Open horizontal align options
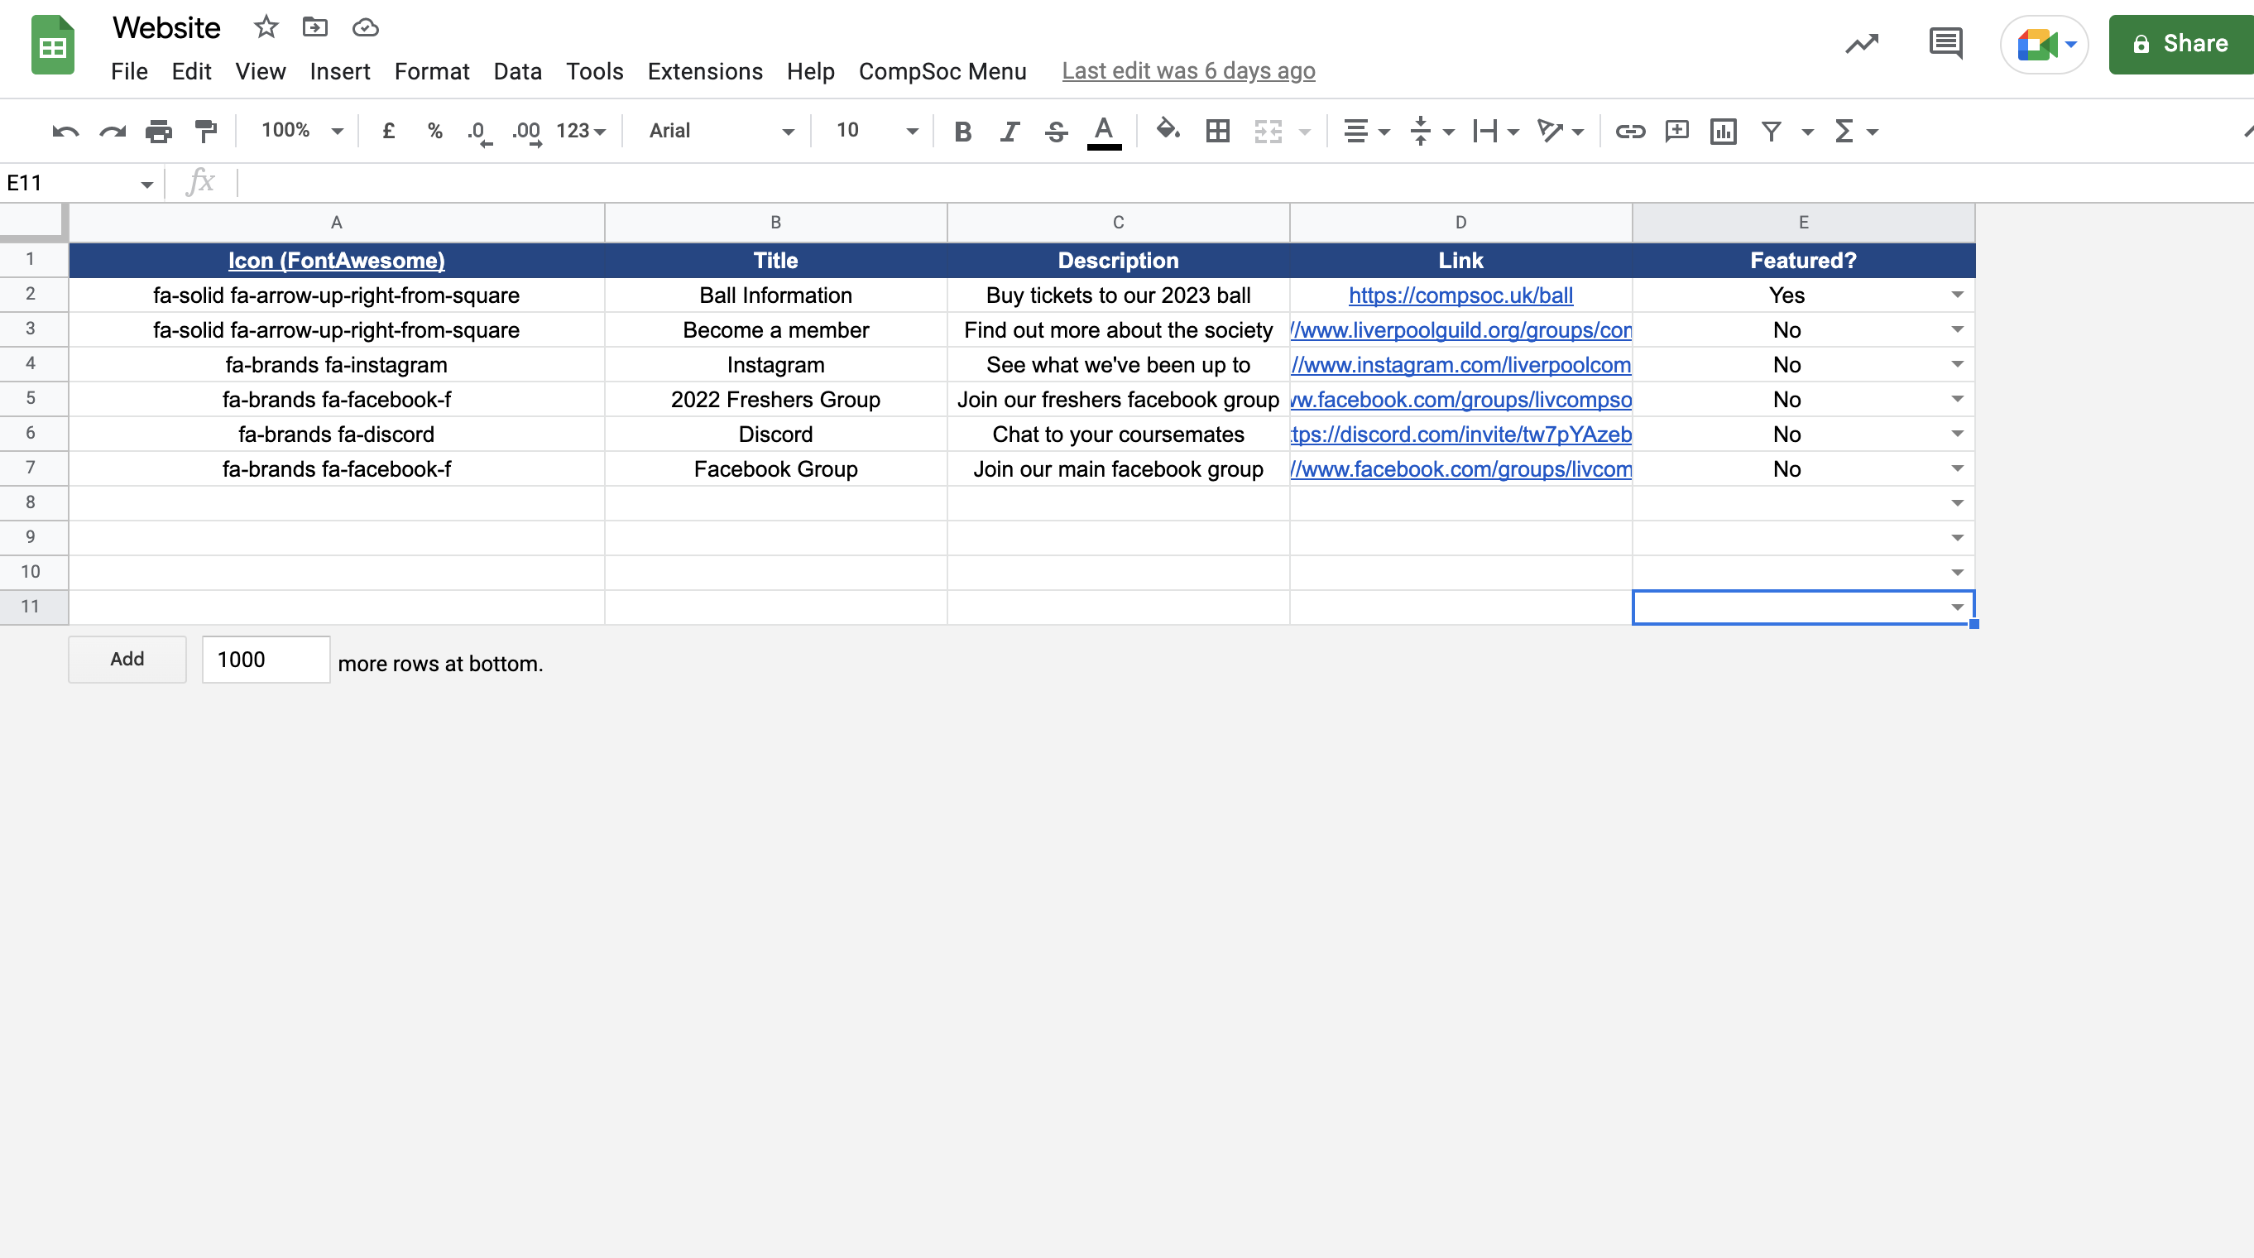This screenshot has width=2254, height=1258. point(1366,132)
